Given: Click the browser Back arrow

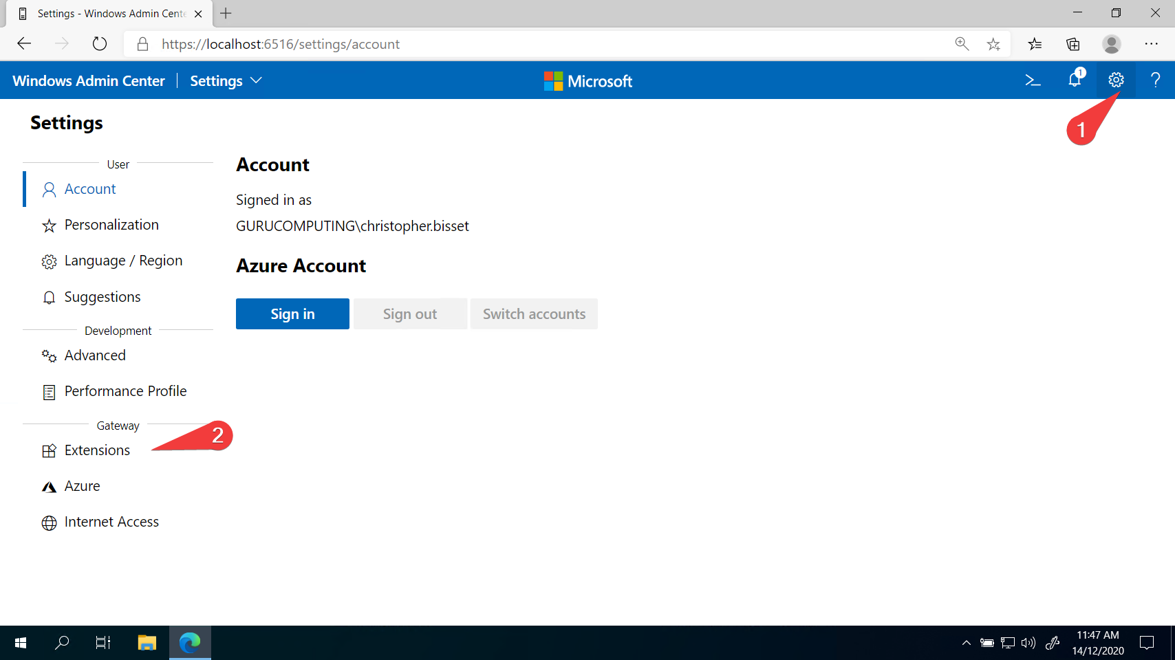Looking at the screenshot, I should pos(24,44).
